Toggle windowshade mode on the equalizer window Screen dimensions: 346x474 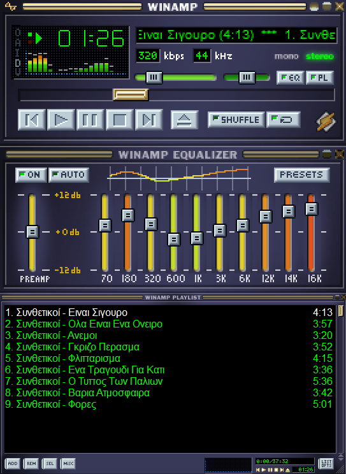click(327, 154)
